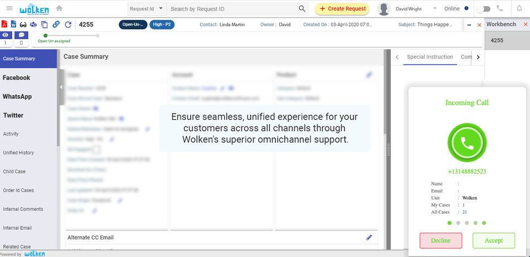Open the watchers eye icon
The width and height of the screenshot is (530, 257).
[6, 35]
